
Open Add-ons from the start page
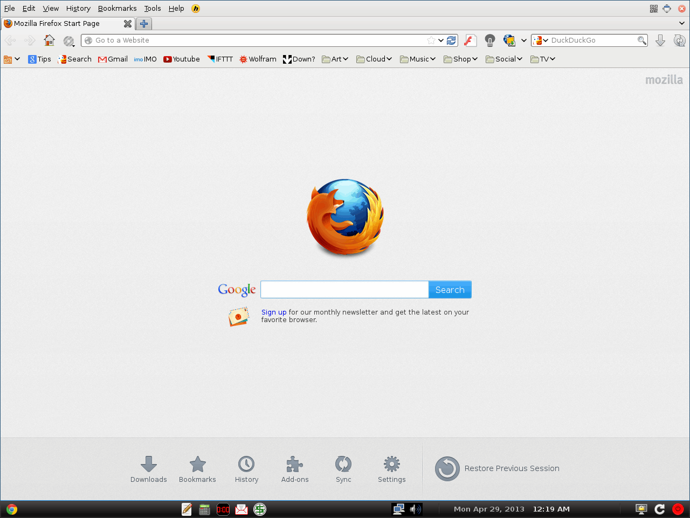click(295, 469)
